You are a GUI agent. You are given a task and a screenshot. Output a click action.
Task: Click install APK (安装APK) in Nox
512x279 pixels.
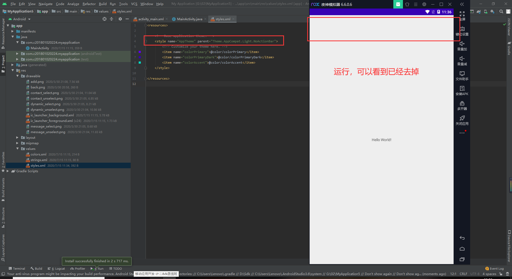click(x=462, y=91)
